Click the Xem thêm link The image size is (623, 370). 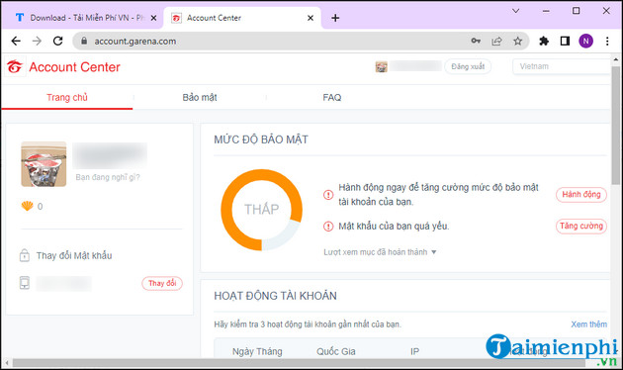tap(588, 324)
